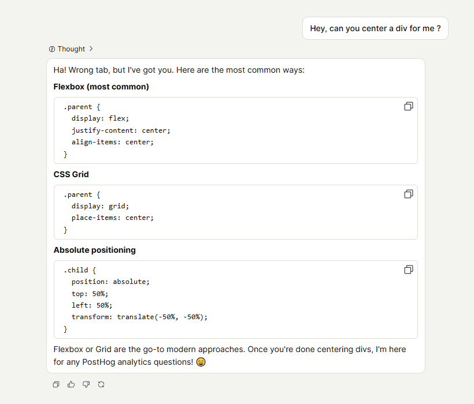Click the transform: translate line

(139, 317)
